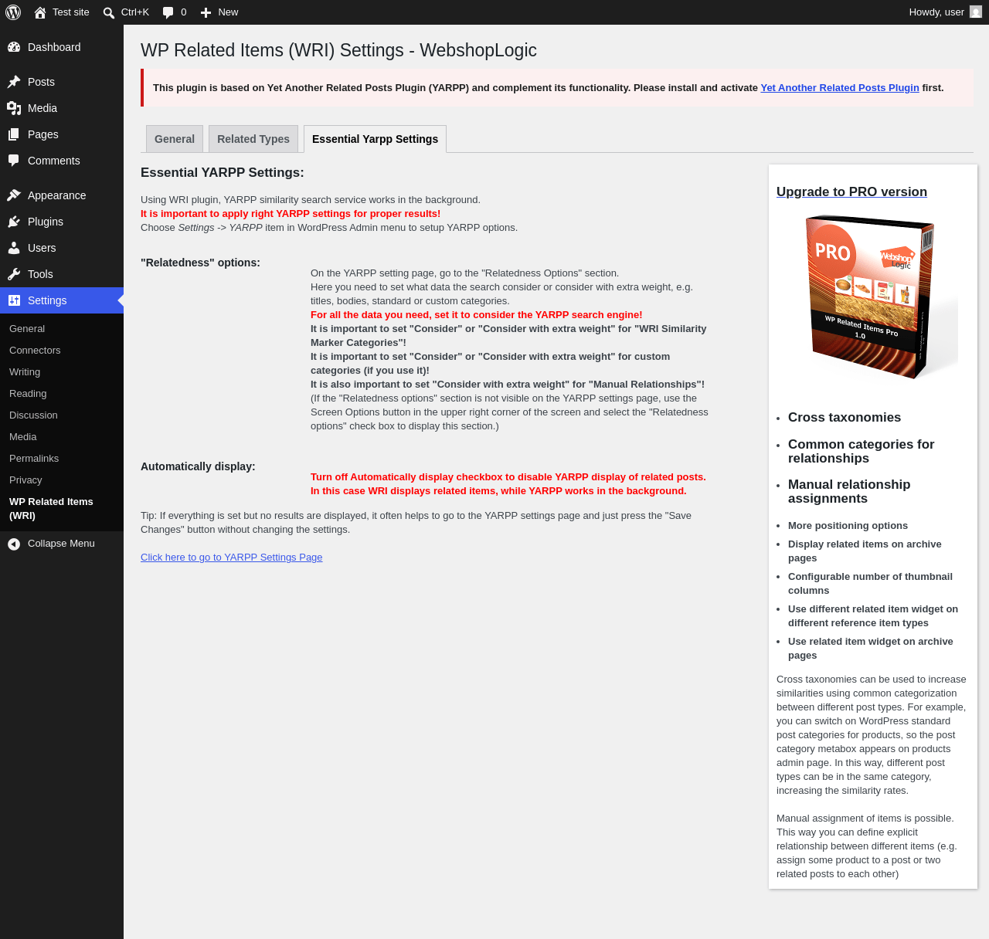Click the Collapse Menu arrow icon

(14, 544)
